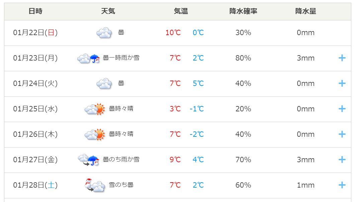
Task: Click the 80% precipitation chance value
Action: pos(243,58)
